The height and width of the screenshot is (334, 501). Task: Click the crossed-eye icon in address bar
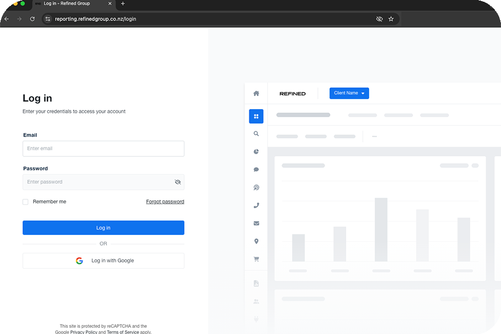tap(379, 19)
